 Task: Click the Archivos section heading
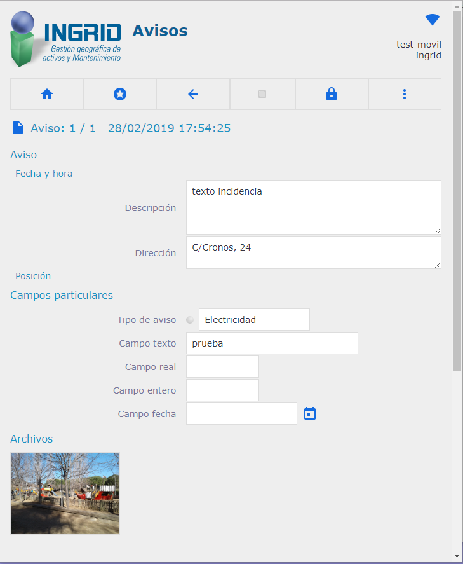click(x=32, y=439)
